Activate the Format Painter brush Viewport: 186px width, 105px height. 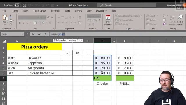[x=10, y=24]
